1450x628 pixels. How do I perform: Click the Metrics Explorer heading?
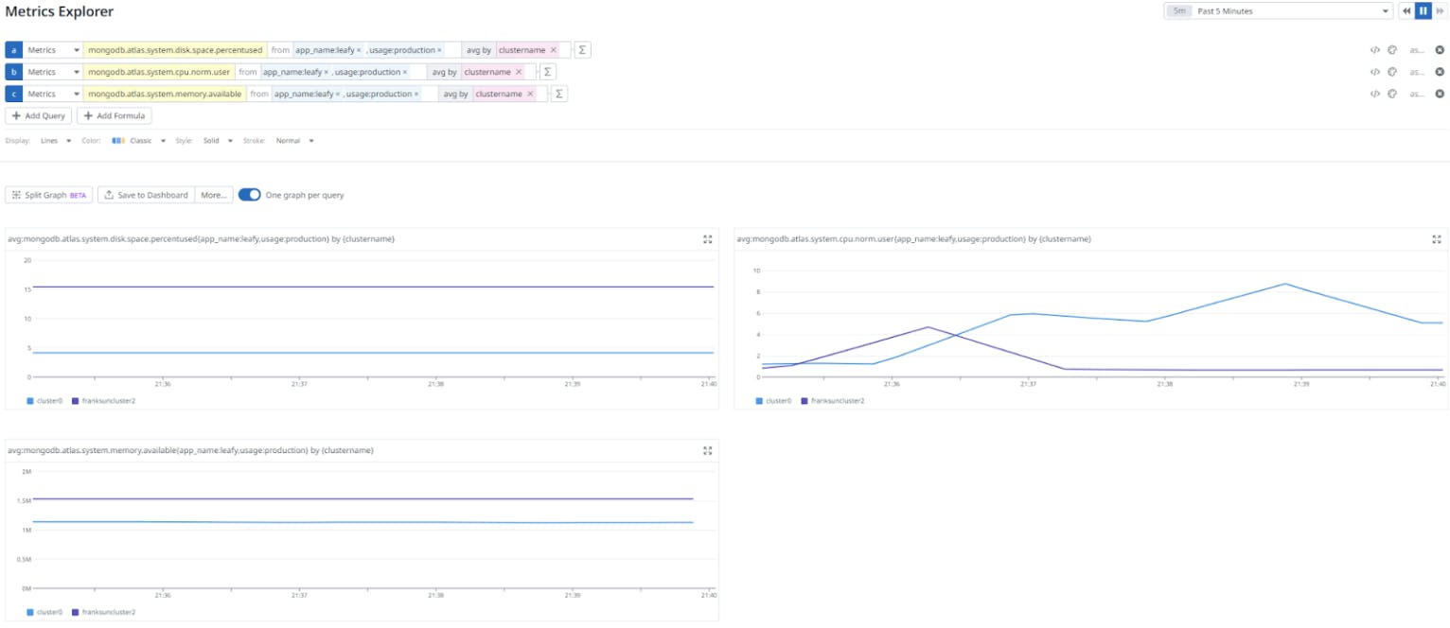click(x=58, y=11)
